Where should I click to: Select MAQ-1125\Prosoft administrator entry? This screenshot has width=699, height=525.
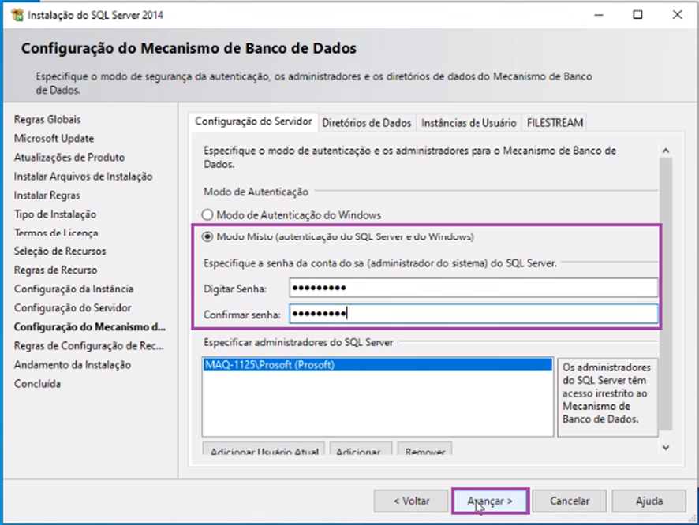click(377, 365)
